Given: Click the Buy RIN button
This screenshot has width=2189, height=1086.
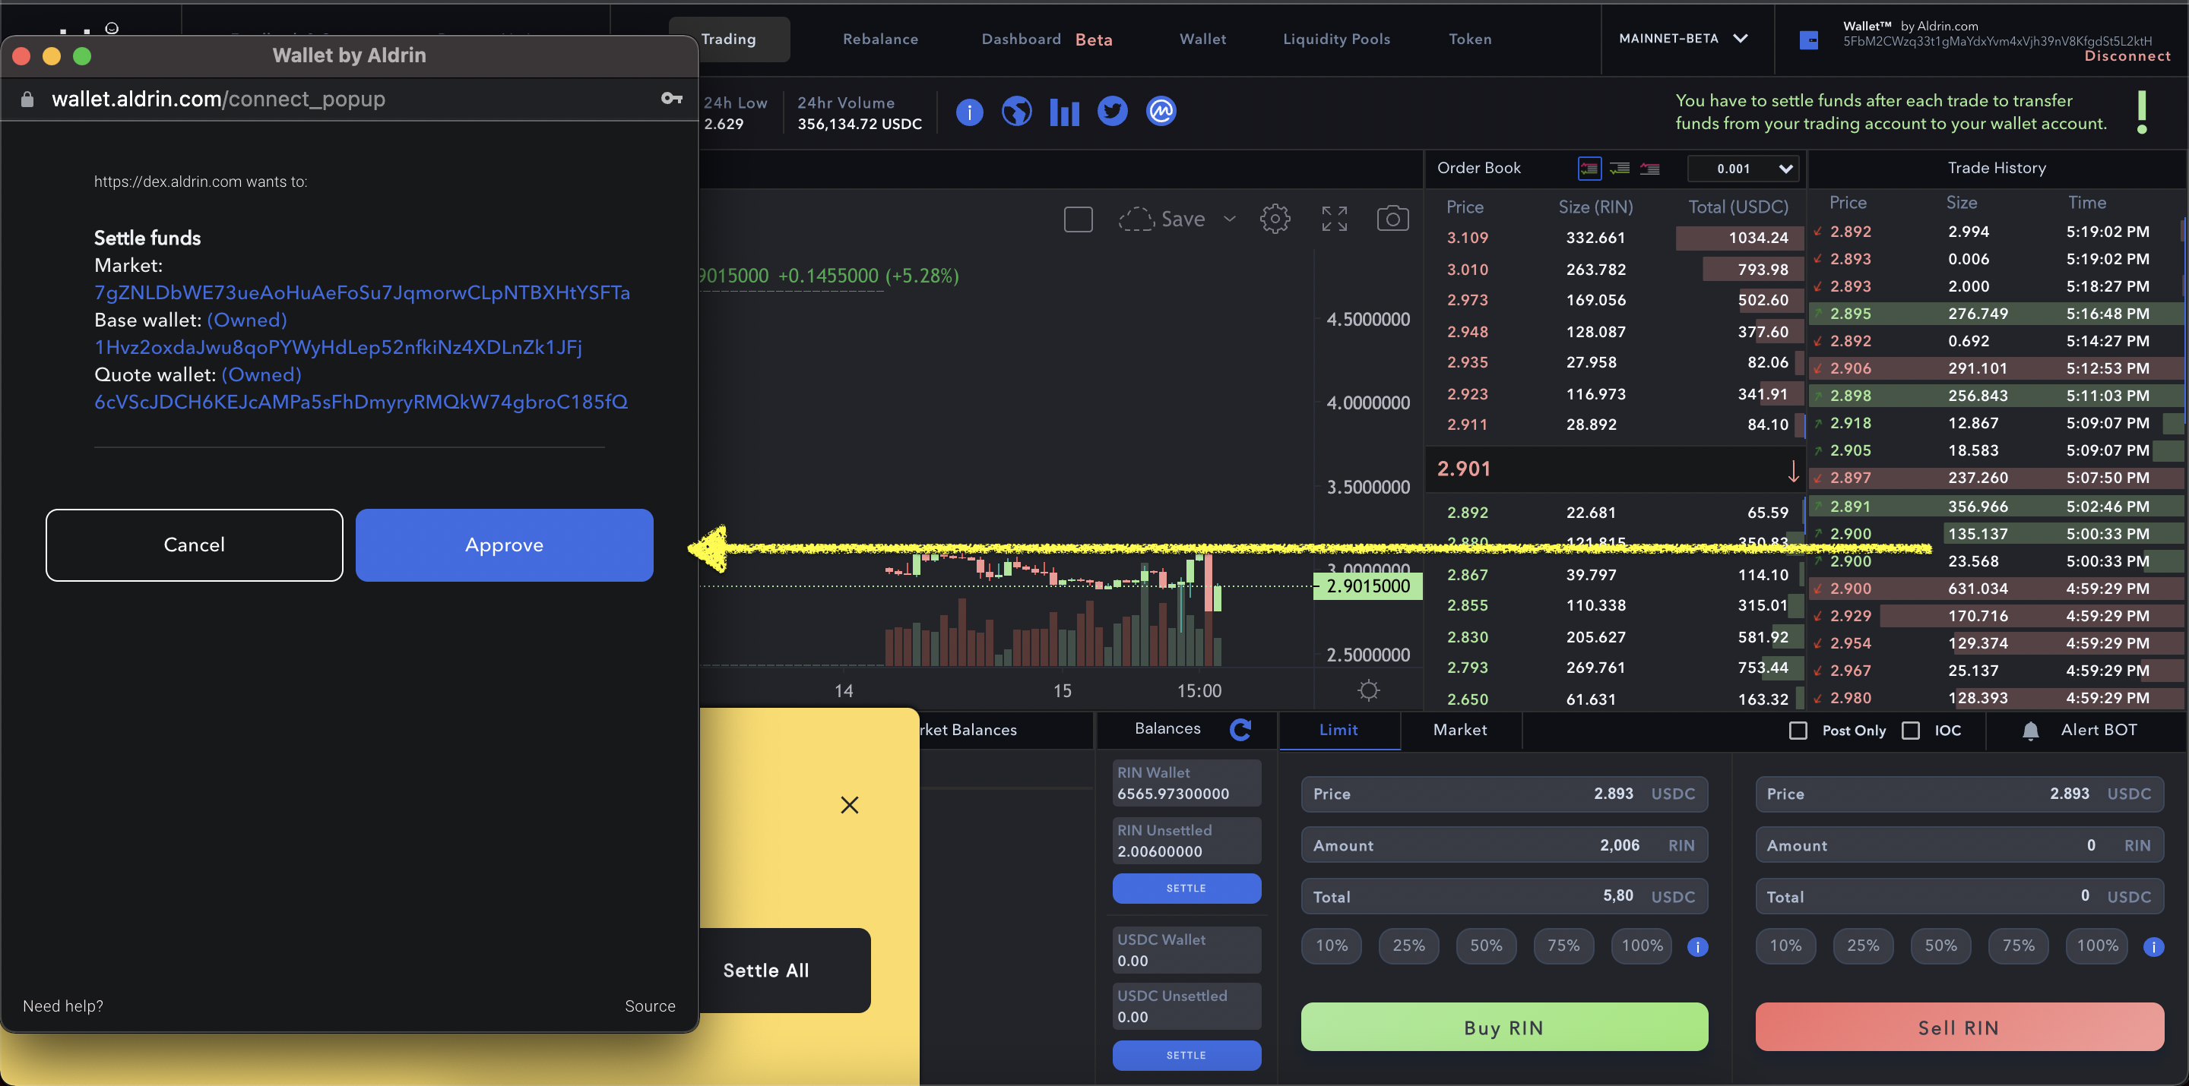Looking at the screenshot, I should (x=1504, y=1028).
